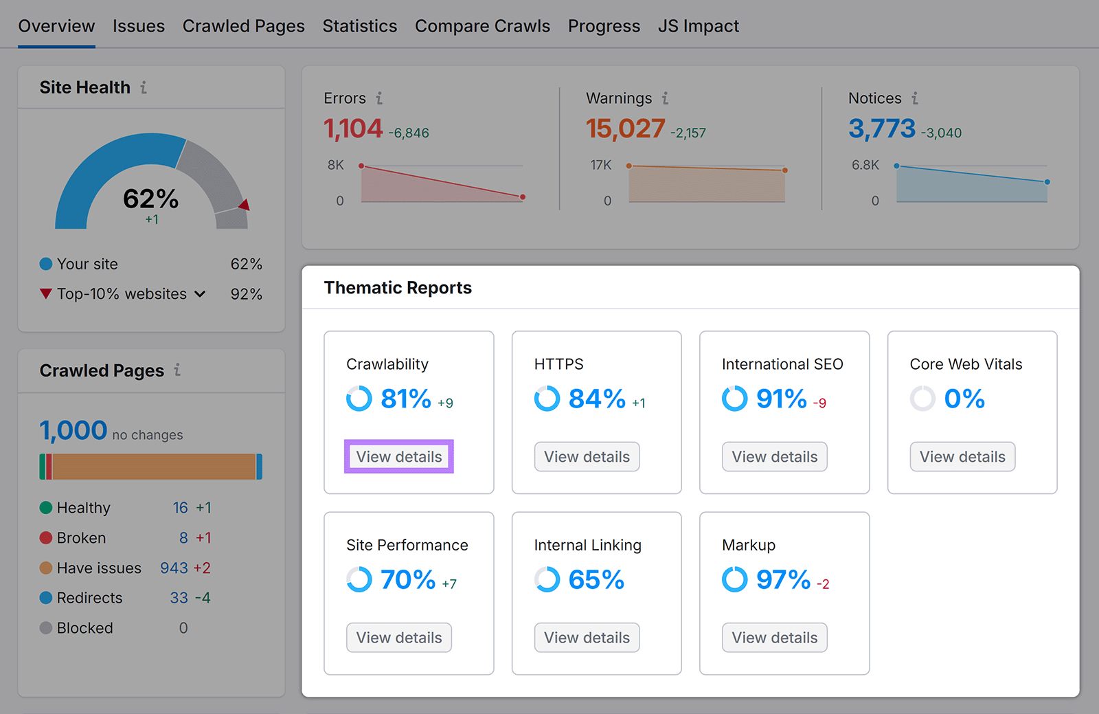Open the Broken pages count link
Viewport: 1099px width, 714px height.
pos(183,537)
